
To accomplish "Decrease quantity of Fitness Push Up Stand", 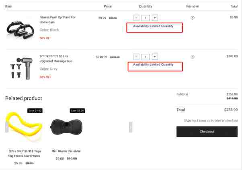I will [136, 18].
